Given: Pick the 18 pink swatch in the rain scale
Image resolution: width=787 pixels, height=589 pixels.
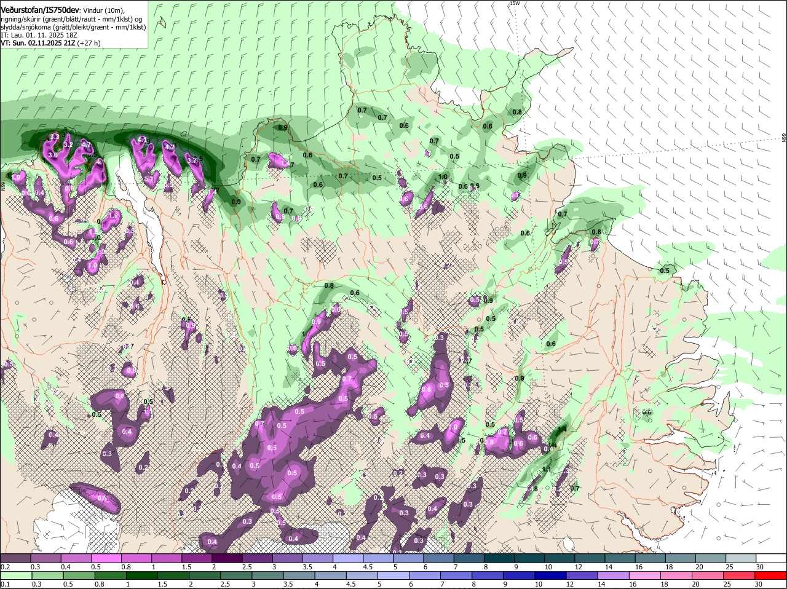Looking at the screenshot, I should (x=677, y=576).
